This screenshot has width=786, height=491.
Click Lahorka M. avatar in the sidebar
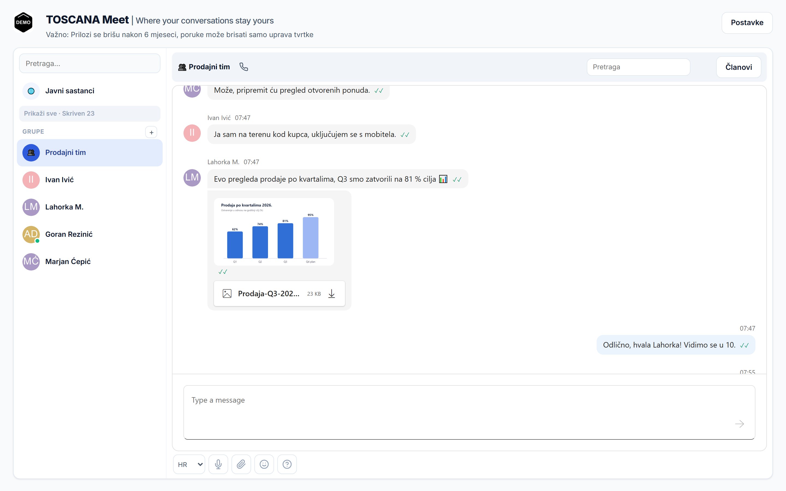31,207
